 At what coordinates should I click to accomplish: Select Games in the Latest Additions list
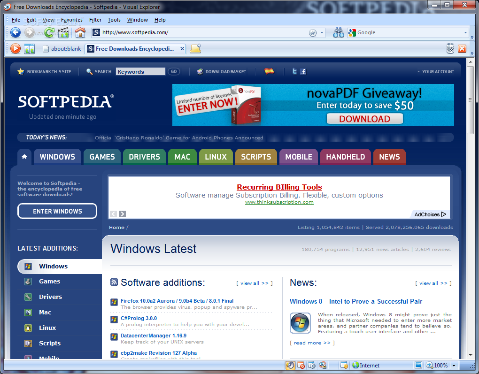(49, 282)
